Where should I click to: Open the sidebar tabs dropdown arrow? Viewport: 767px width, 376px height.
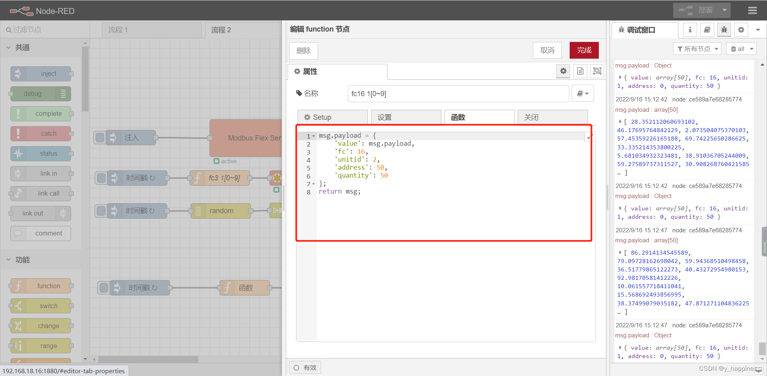click(758, 30)
